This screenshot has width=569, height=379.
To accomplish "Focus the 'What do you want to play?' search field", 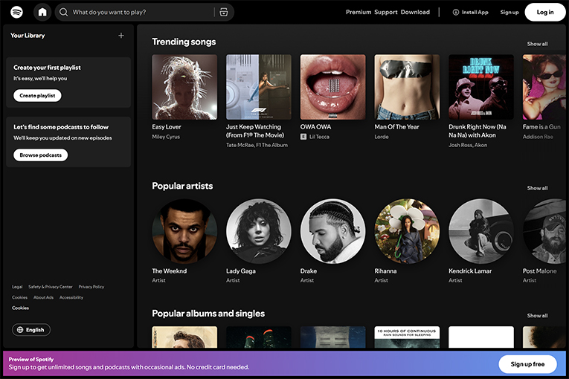I will [x=144, y=12].
